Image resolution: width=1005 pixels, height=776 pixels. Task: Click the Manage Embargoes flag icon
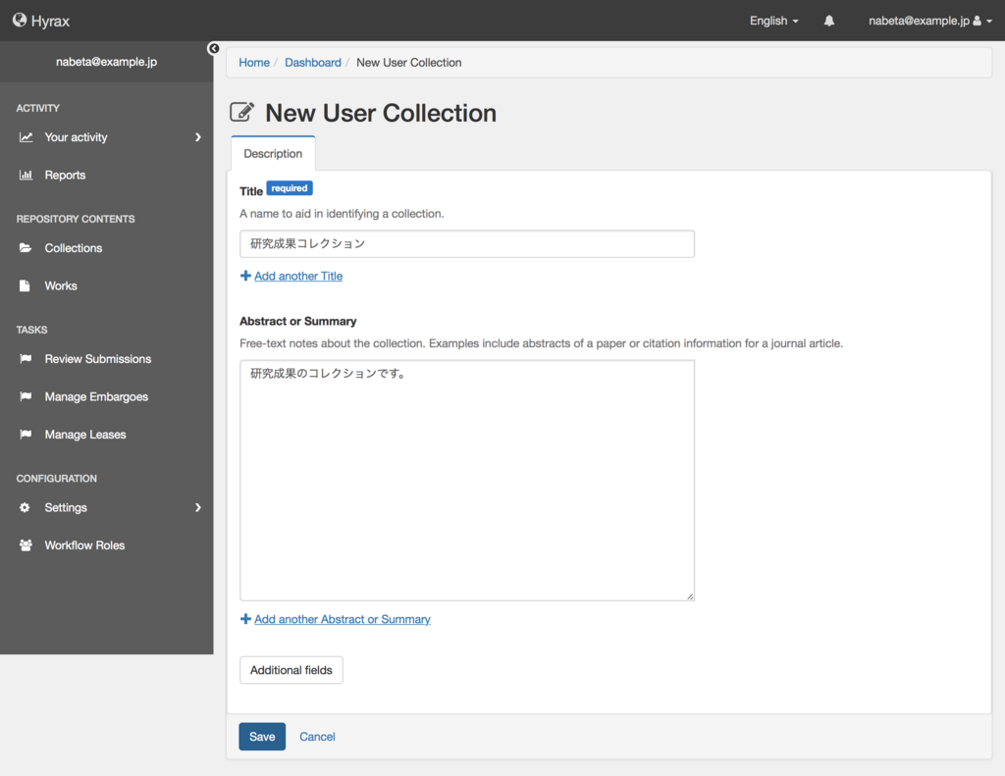pos(26,396)
